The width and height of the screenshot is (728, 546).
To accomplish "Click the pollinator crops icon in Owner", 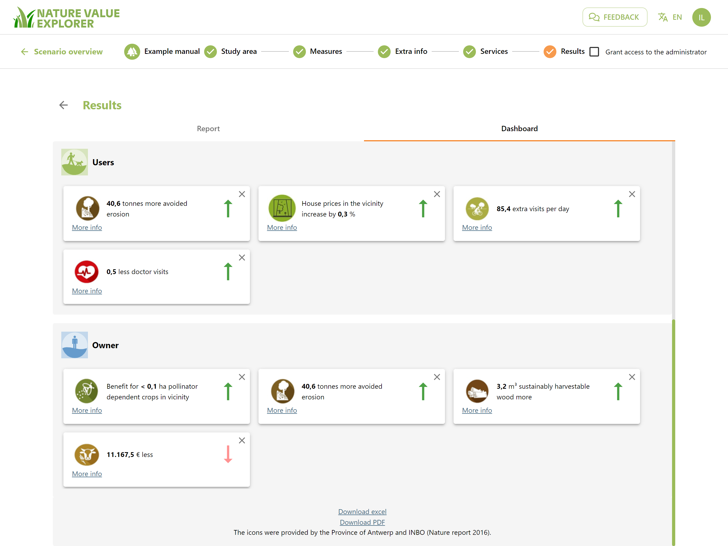I will click(x=87, y=391).
